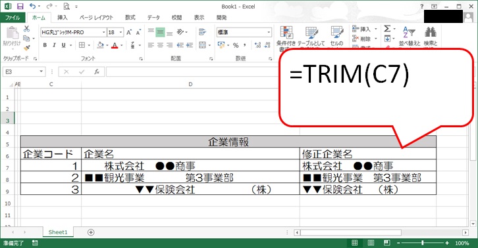
Task: Click the Increase Decimal icon
Action: pyautogui.click(x=258, y=45)
